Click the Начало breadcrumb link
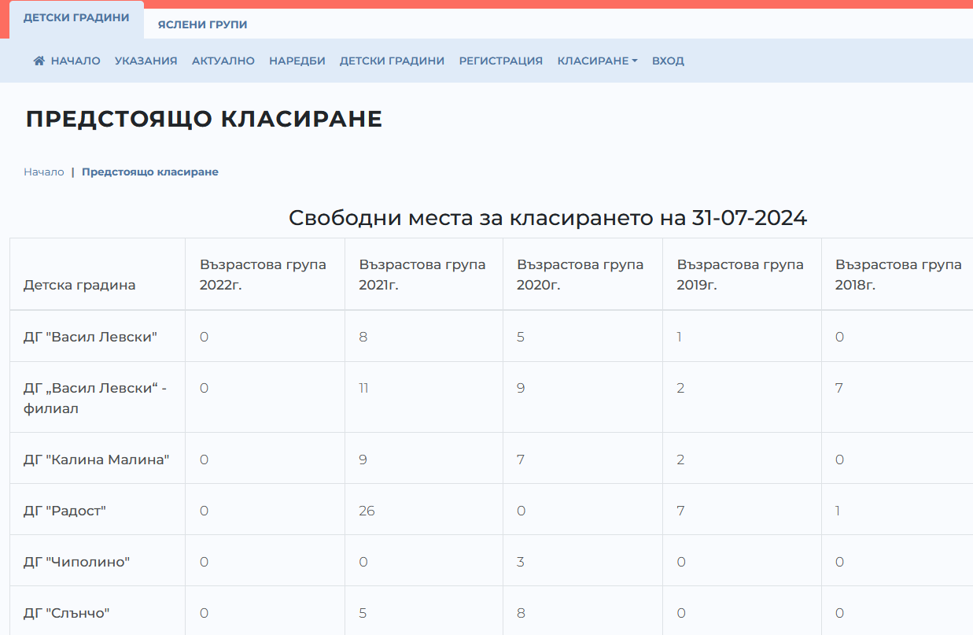This screenshot has height=635, width=973. click(44, 172)
